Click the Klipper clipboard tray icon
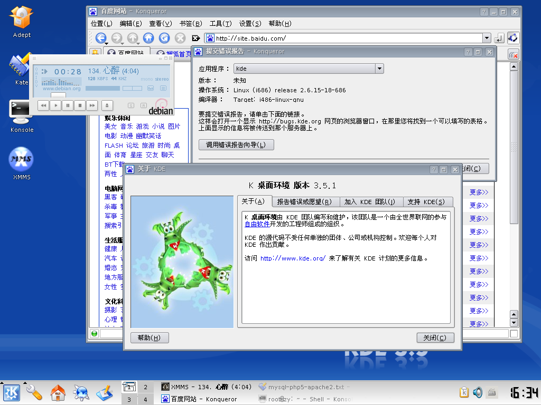The width and height of the screenshot is (541, 405). 464,392
